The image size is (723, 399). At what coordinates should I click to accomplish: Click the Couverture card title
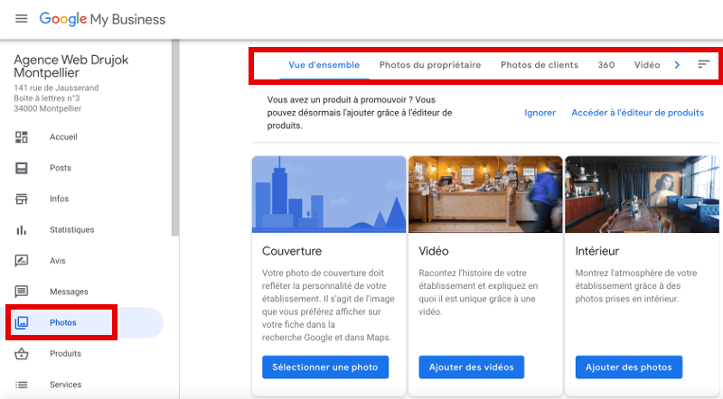pos(292,251)
